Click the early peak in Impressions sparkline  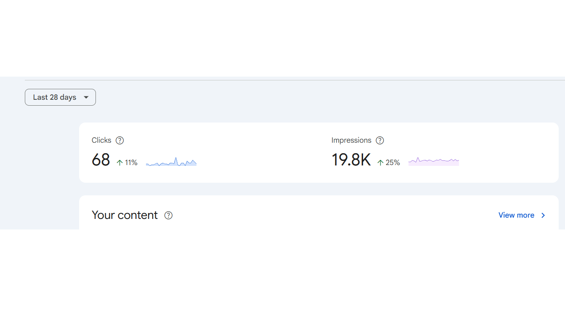418,159
